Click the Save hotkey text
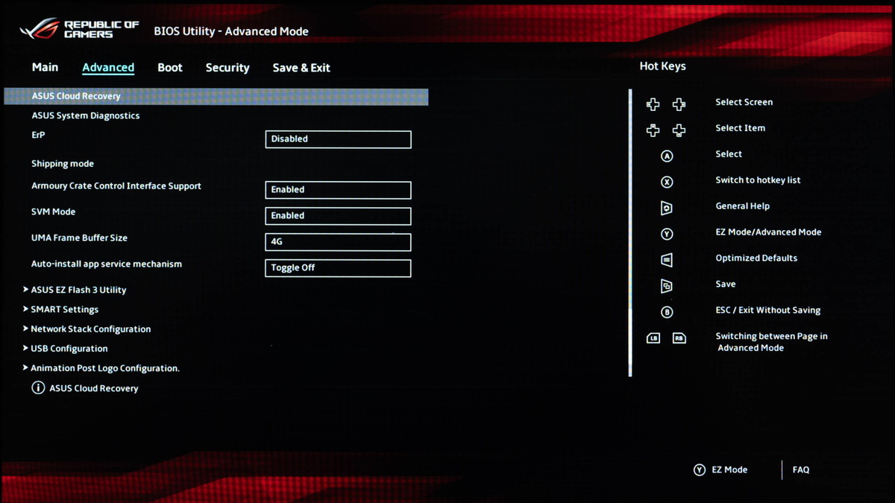The width and height of the screenshot is (895, 503). click(725, 284)
